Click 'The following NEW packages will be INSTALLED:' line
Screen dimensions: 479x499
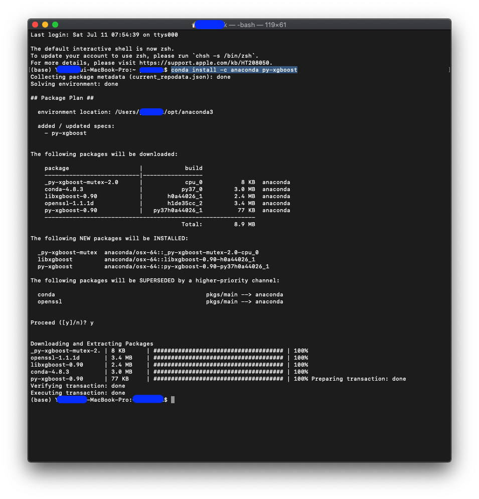(109, 238)
